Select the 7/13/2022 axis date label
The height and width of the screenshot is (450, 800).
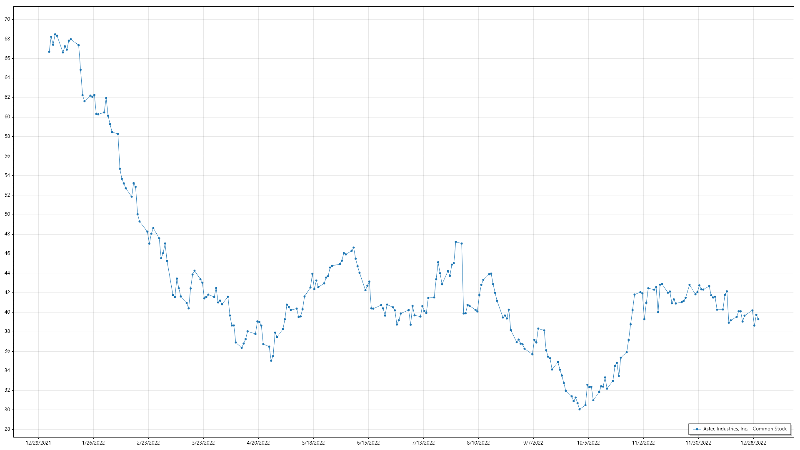[x=423, y=442]
